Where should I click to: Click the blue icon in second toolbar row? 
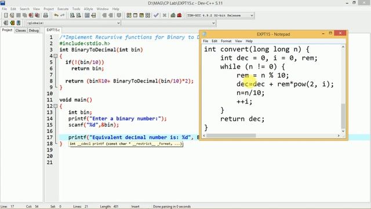[x=19, y=23]
